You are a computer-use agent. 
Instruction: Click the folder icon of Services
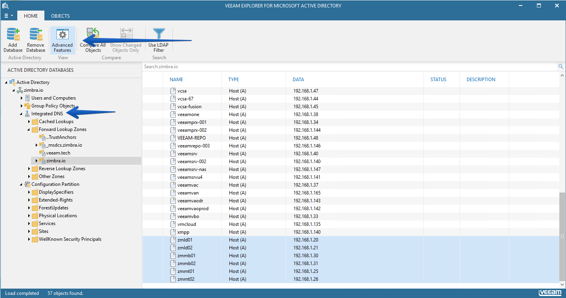tap(35, 223)
